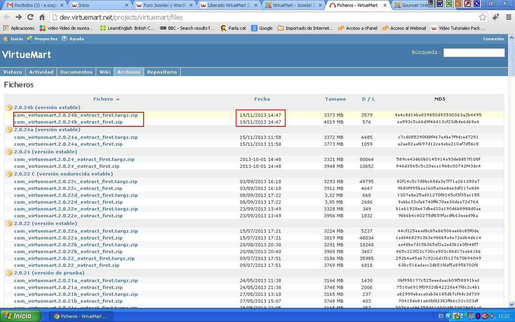
Task: Open the Chrome hamburger menu
Action: [x=509, y=17]
